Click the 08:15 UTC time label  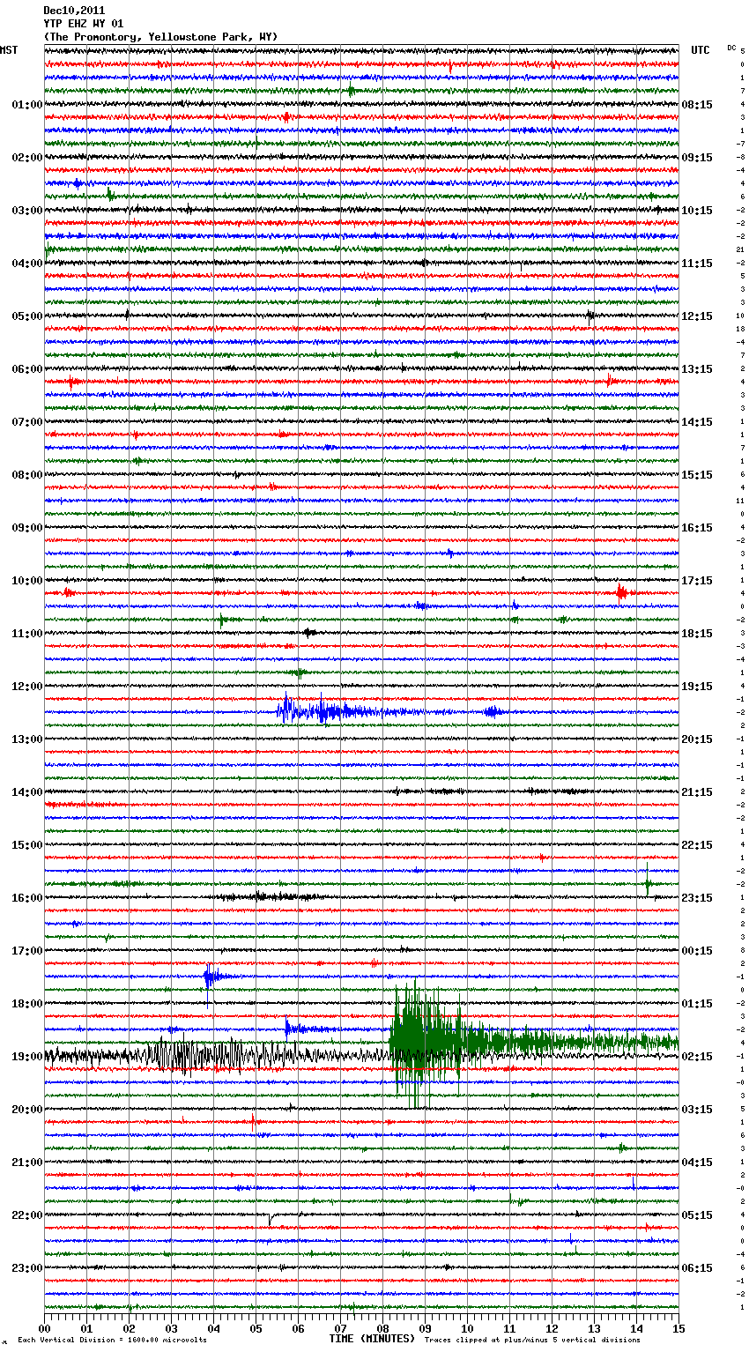[697, 105]
